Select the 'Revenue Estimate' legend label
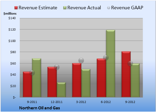The width and height of the screenshot is (156, 112). [38, 8]
